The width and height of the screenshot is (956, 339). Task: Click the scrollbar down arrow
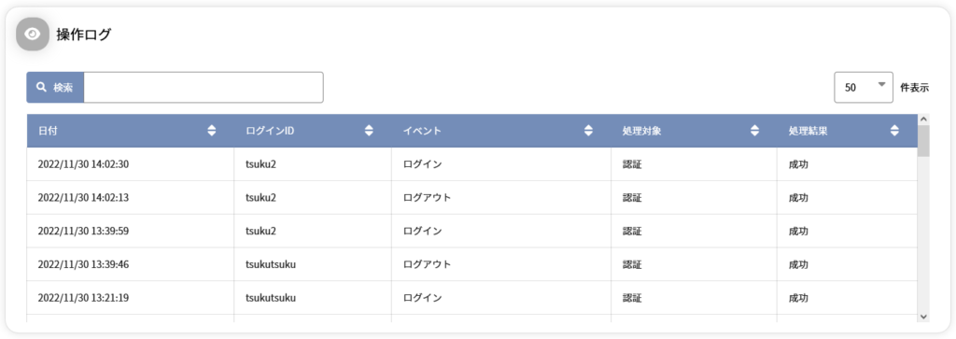click(x=923, y=316)
